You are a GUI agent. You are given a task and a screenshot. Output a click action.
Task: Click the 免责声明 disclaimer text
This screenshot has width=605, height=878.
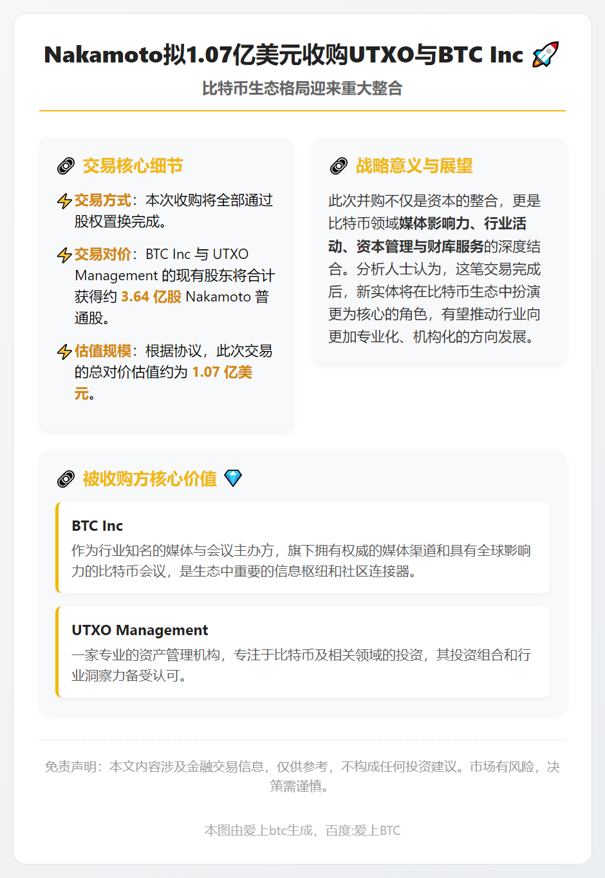[302, 776]
